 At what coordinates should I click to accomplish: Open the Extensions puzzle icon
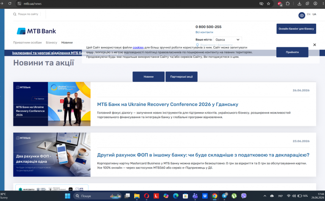tap(288, 3)
